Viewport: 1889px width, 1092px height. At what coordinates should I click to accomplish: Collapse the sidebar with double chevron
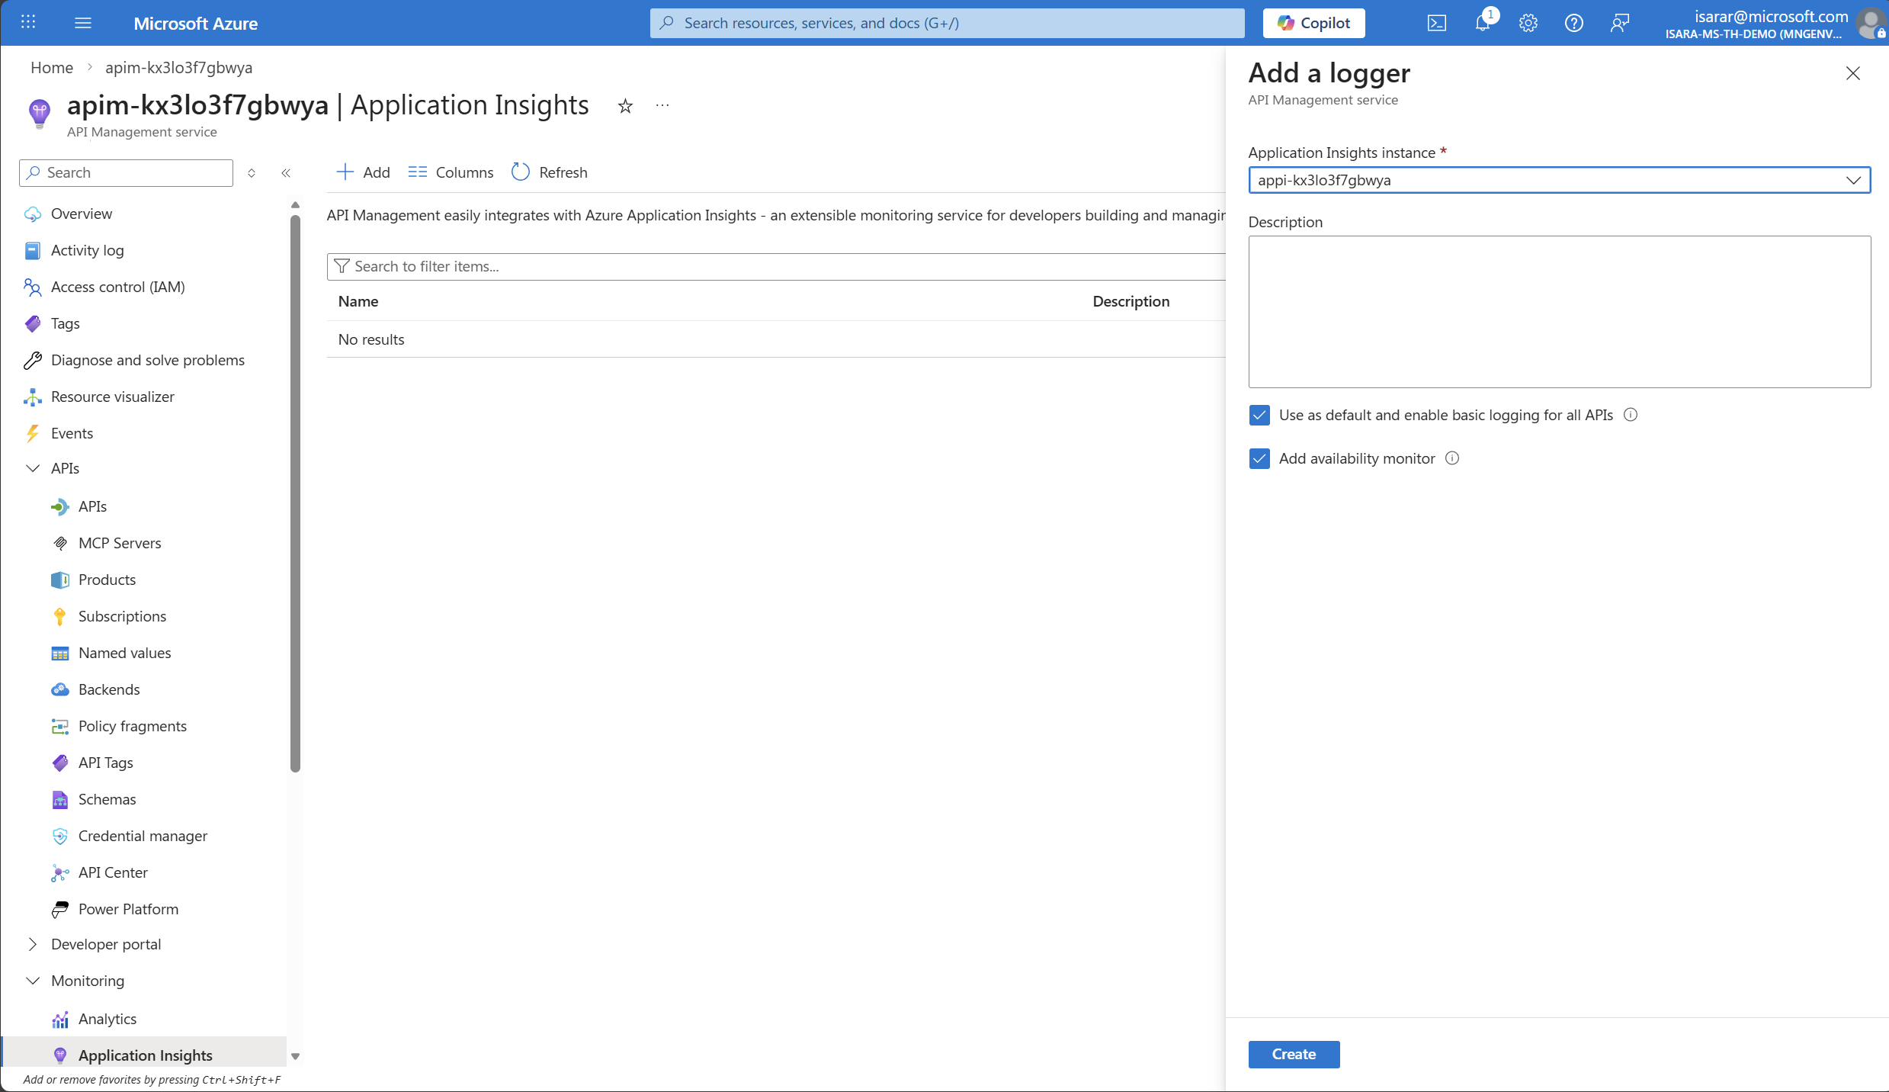click(286, 173)
